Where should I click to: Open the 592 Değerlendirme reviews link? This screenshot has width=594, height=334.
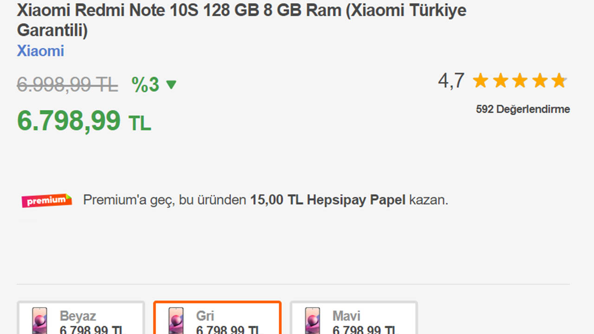pyautogui.click(x=523, y=109)
